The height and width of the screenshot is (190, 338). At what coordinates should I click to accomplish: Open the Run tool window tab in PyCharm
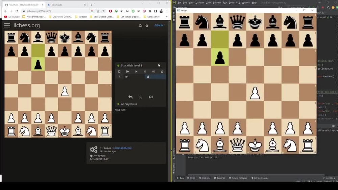pos(180,178)
